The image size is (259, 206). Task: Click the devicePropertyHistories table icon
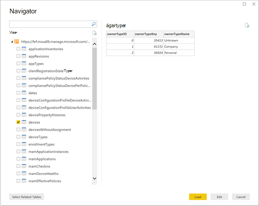(x=24, y=115)
